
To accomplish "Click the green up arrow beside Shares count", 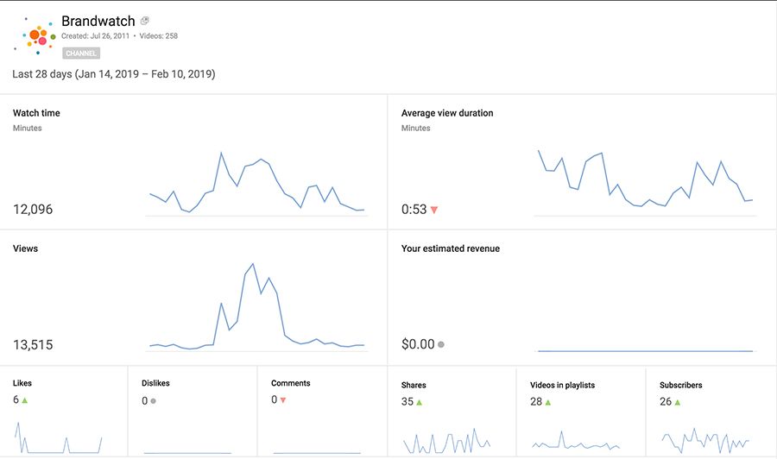I will coord(420,402).
